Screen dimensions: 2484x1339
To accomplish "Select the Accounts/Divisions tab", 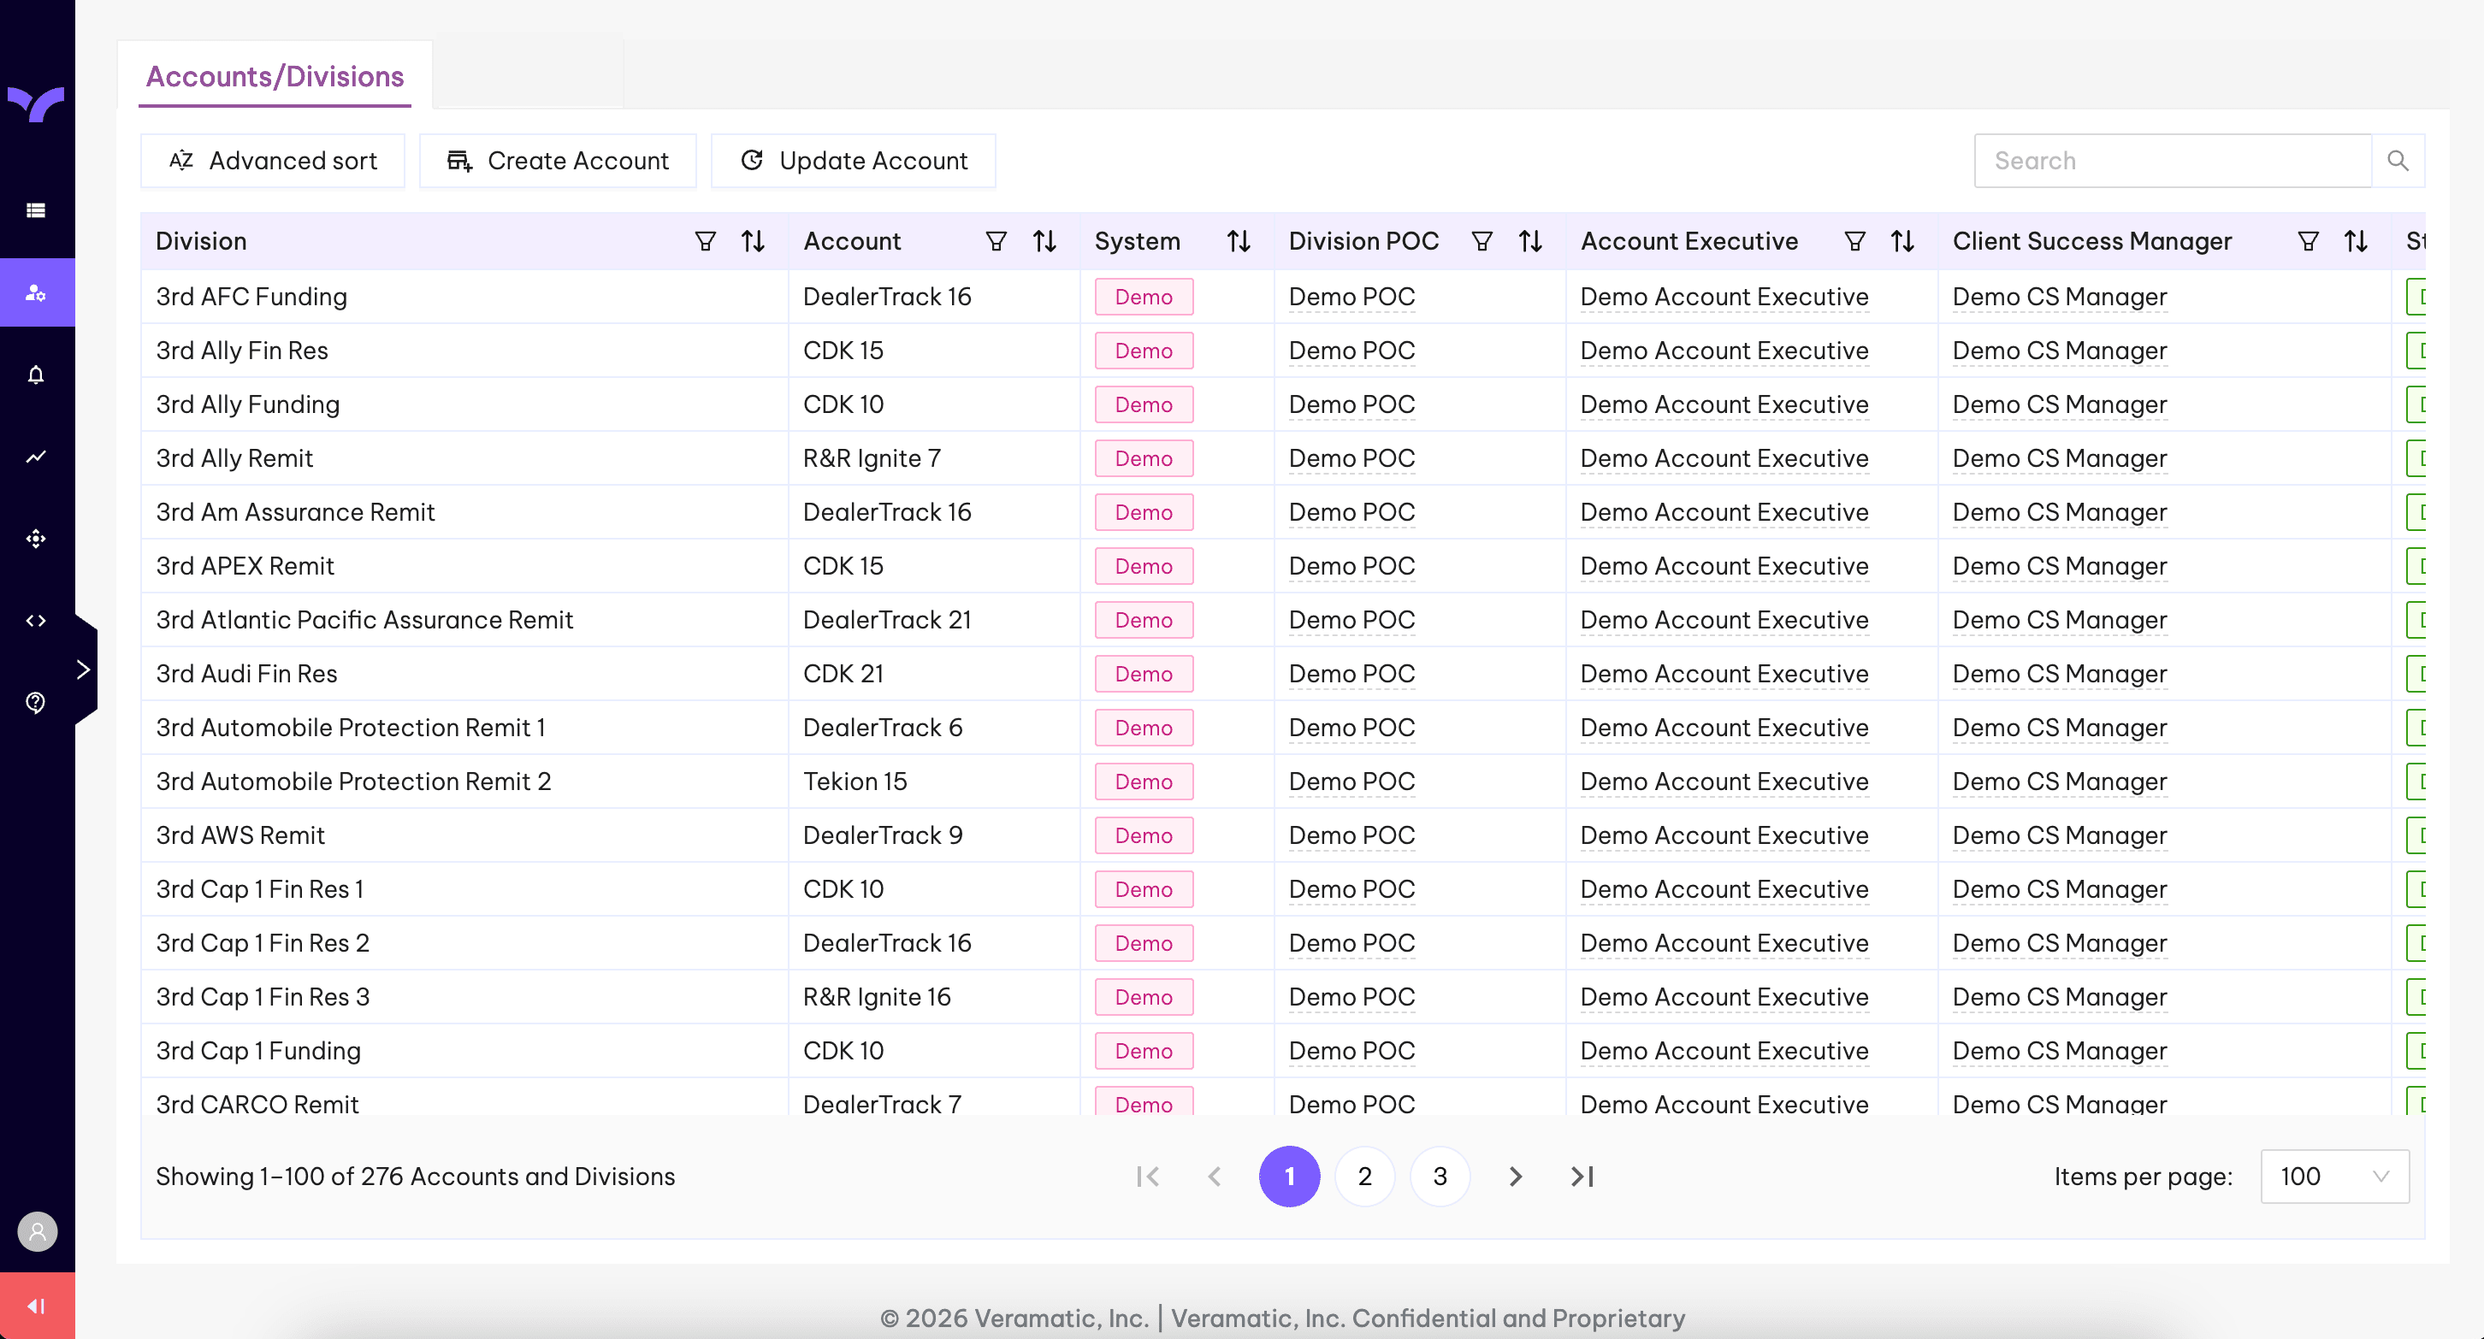I will pos(275,76).
